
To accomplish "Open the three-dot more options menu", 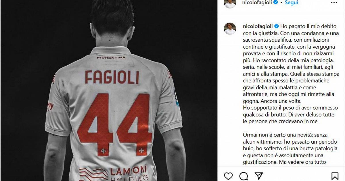I will 334,2.
